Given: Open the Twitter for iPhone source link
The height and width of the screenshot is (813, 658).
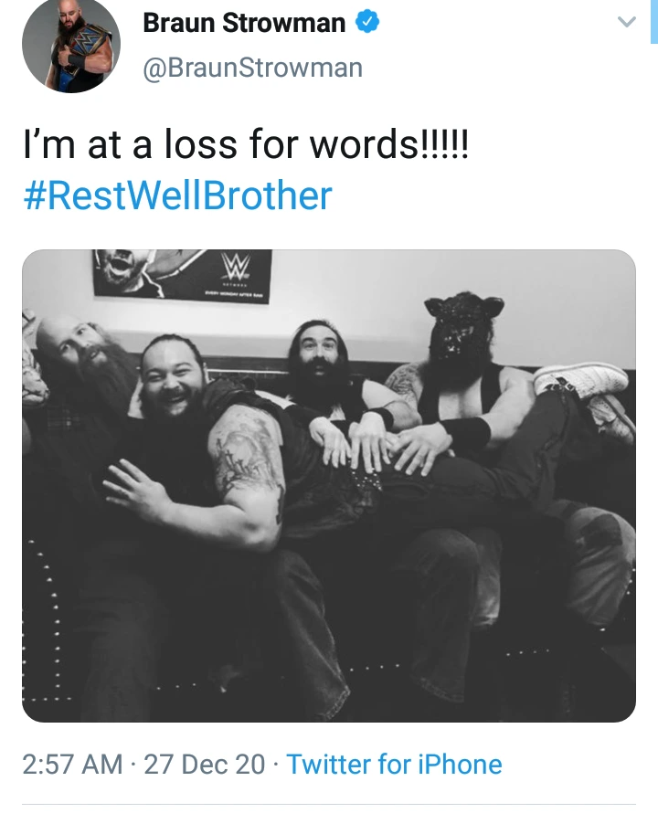Looking at the screenshot, I should pyautogui.click(x=394, y=765).
